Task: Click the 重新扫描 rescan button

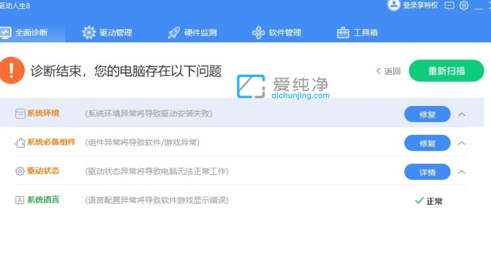Action: click(x=446, y=71)
